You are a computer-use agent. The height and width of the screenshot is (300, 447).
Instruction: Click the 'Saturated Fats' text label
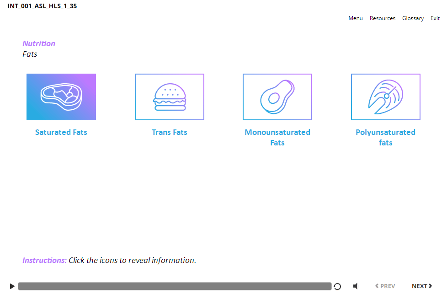tap(61, 132)
